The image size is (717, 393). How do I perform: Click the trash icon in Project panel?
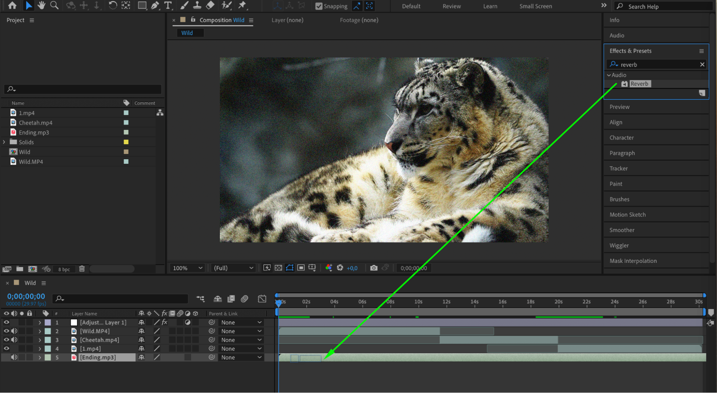click(x=82, y=269)
